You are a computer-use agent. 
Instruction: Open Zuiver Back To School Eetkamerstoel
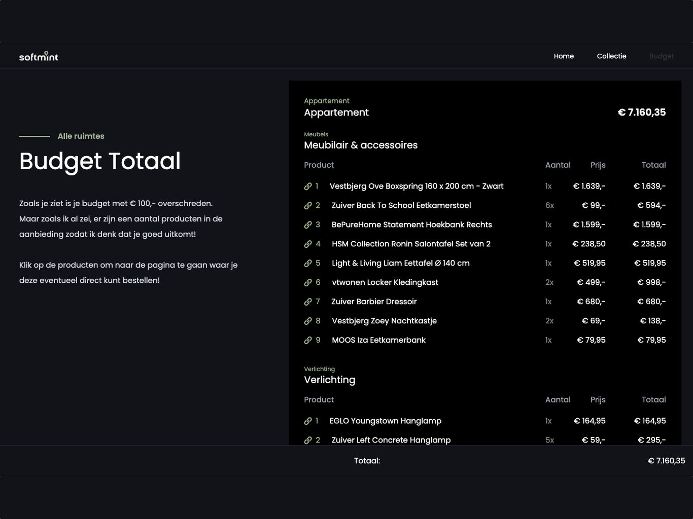pyautogui.click(x=401, y=205)
